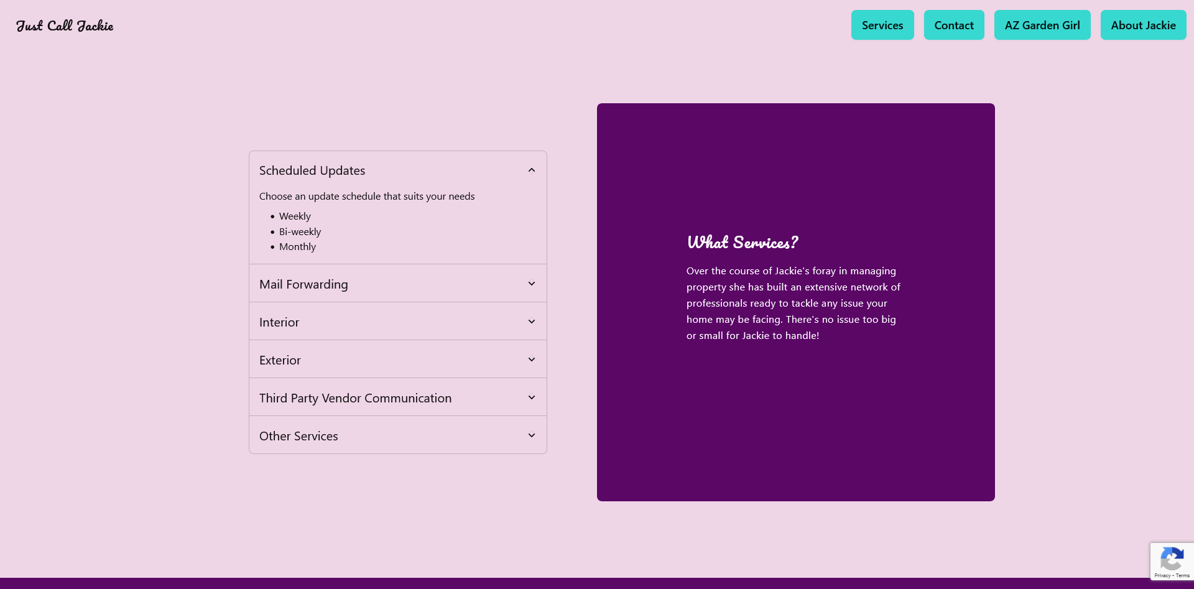Click the What Services? heading
This screenshot has height=589, width=1194.
point(742,243)
